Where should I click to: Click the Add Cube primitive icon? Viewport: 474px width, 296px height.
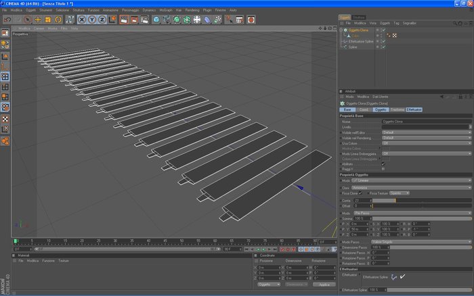pyautogui.click(x=156, y=20)
